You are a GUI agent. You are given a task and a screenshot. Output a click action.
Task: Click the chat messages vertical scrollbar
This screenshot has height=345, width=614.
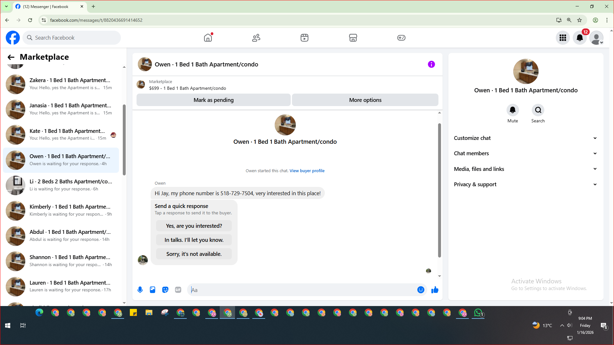pyautogui.click(x=439, y=190)
